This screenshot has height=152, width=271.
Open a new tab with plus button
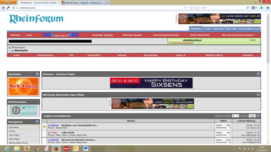(108, 2)
